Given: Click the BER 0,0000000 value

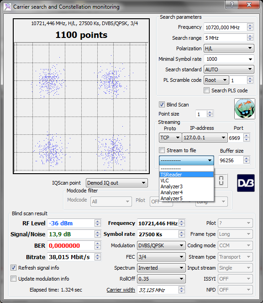Looking at the screenshot, I should coord(64,245).
